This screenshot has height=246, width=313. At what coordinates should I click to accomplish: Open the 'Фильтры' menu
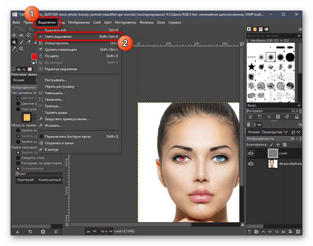tap(146, 22)
